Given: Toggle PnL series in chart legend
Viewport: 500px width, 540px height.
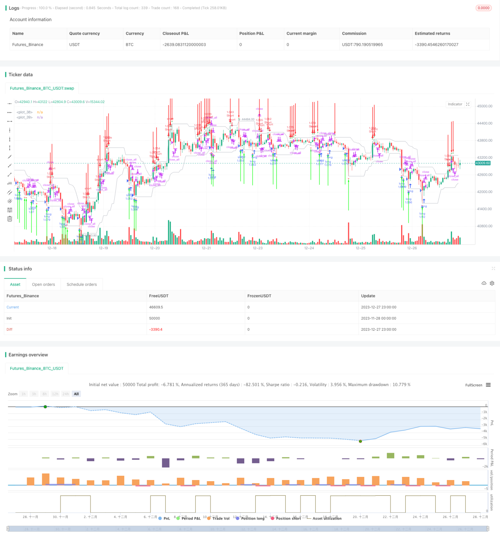Looking at the screenshot, I should tap(164, 518).
